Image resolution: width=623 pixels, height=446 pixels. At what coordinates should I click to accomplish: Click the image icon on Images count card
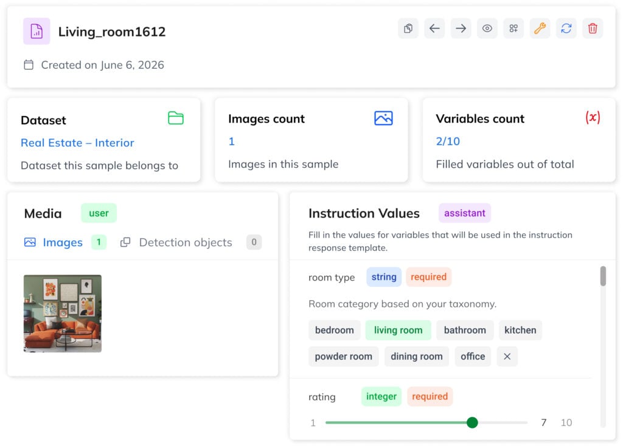coord(383,118)
